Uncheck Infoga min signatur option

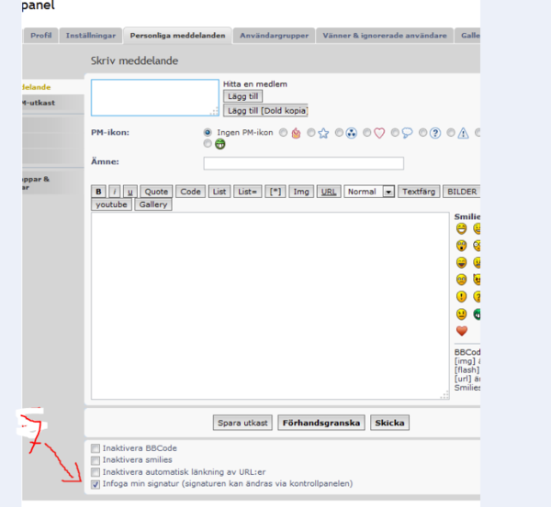96,483
